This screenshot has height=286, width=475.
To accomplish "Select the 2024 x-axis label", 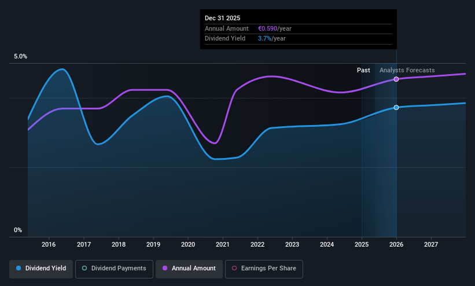I will coord(327,244).
